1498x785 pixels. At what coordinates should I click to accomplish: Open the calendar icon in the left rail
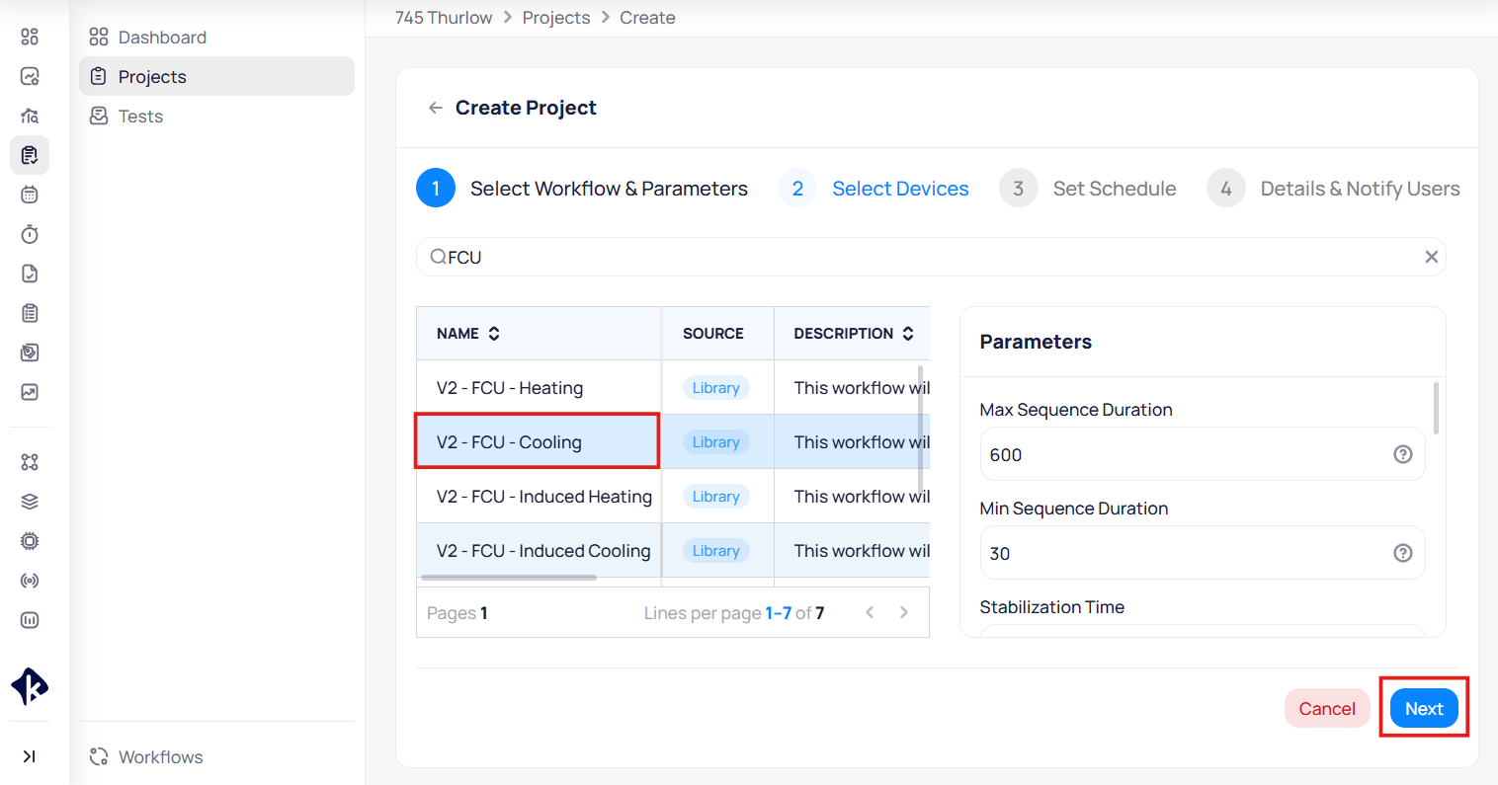(x=30, y=195)
